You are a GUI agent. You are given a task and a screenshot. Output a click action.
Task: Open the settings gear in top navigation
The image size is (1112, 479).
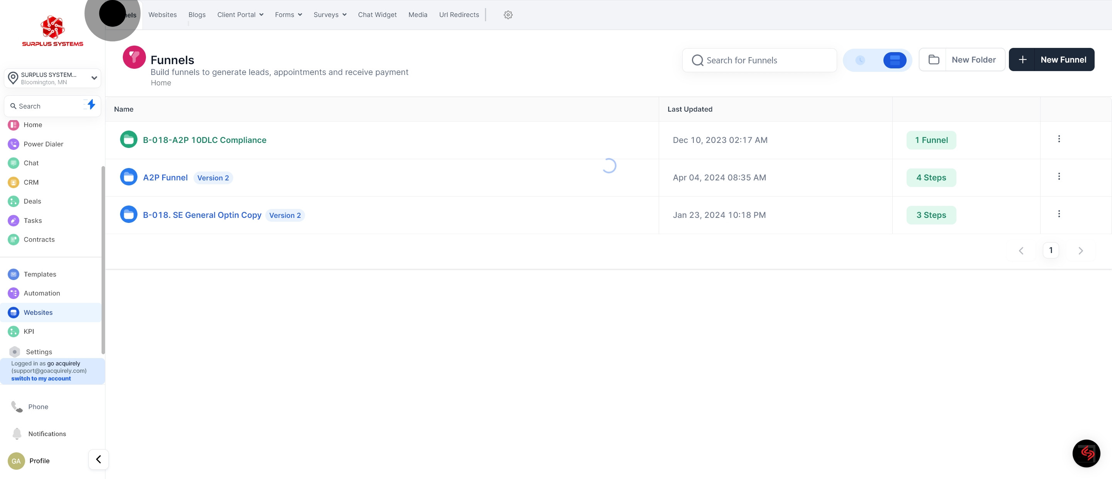(x=508, y=15)
